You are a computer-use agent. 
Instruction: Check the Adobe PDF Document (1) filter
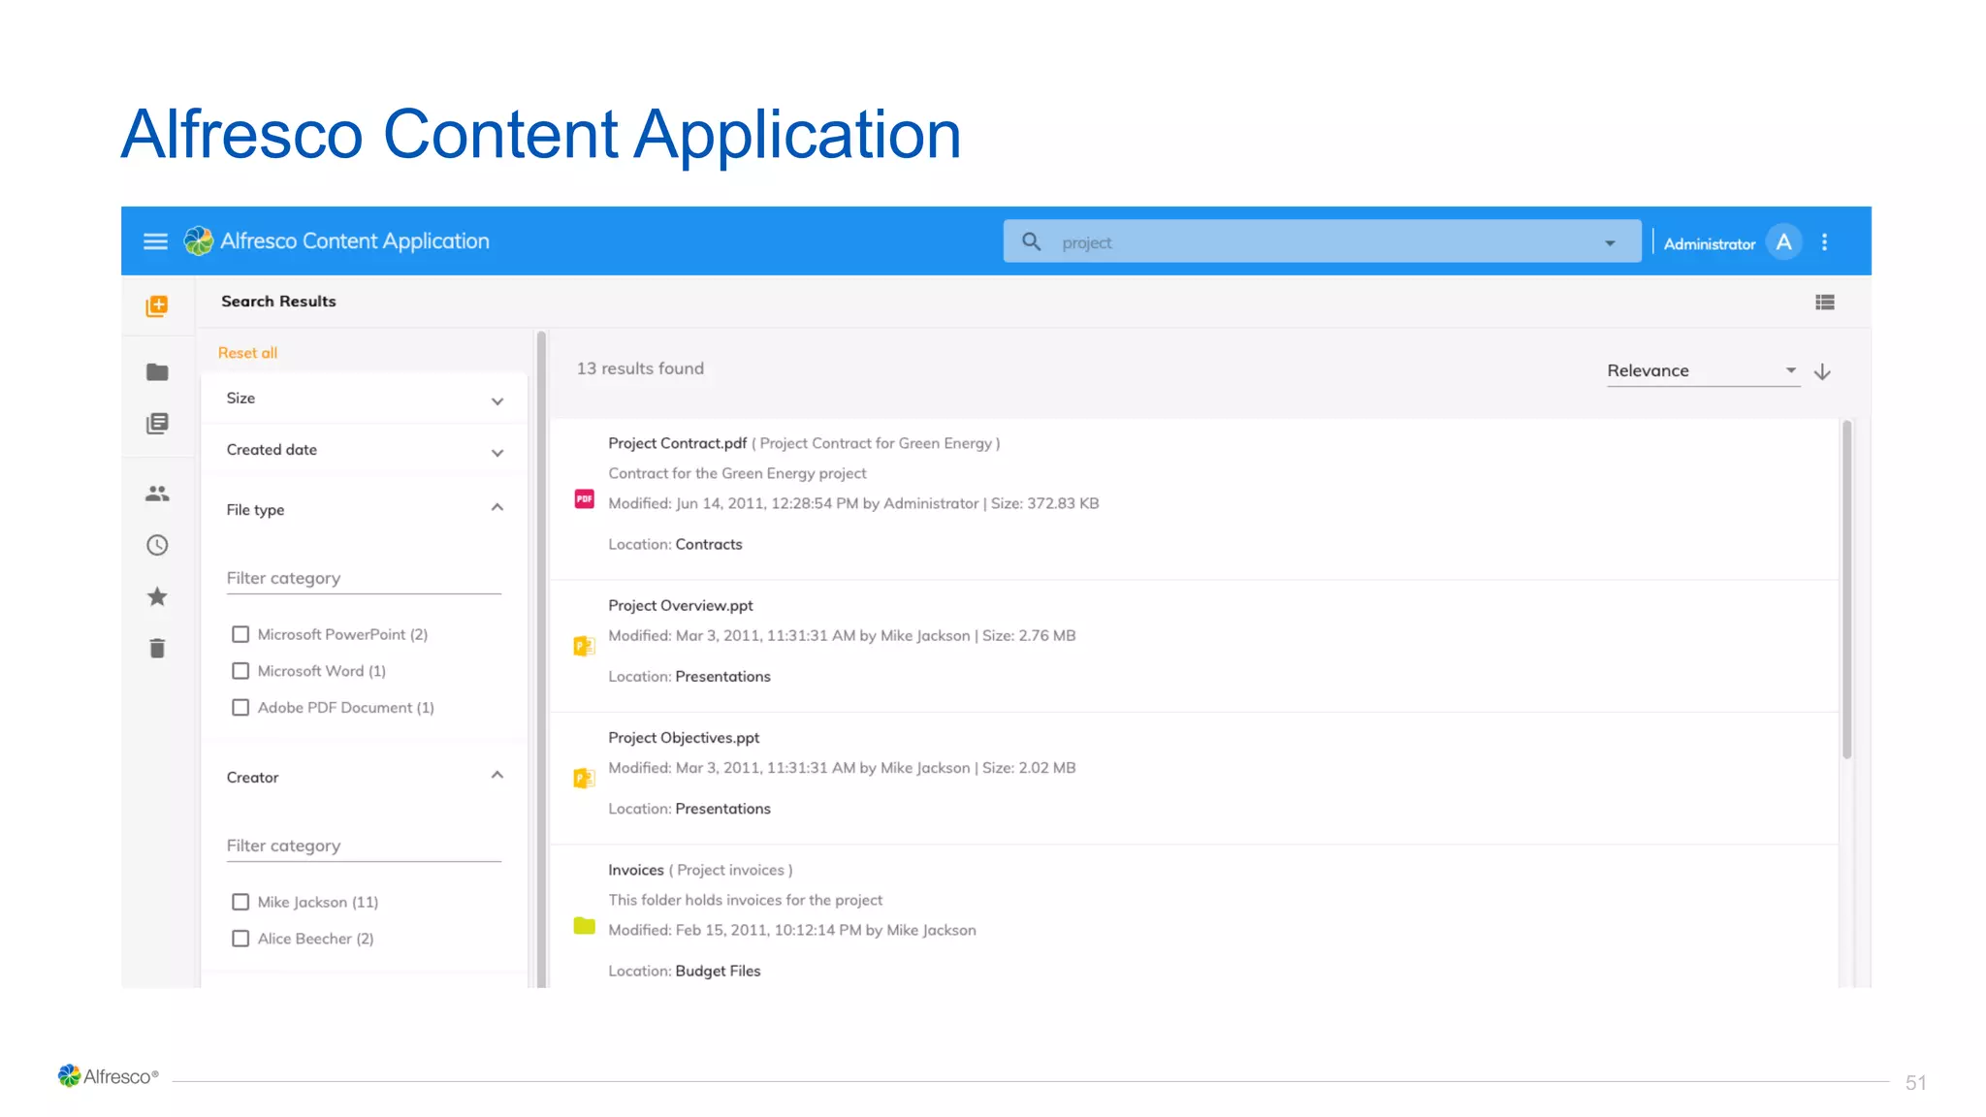[240, 708]
